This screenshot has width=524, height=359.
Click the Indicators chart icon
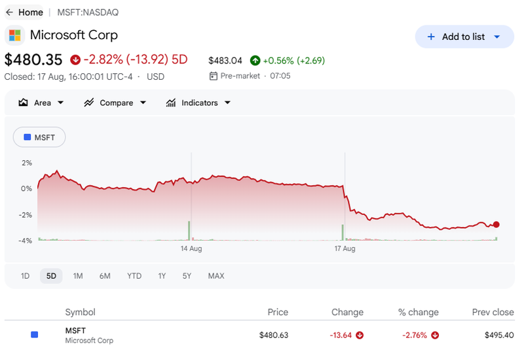click(x=171, y=103)
